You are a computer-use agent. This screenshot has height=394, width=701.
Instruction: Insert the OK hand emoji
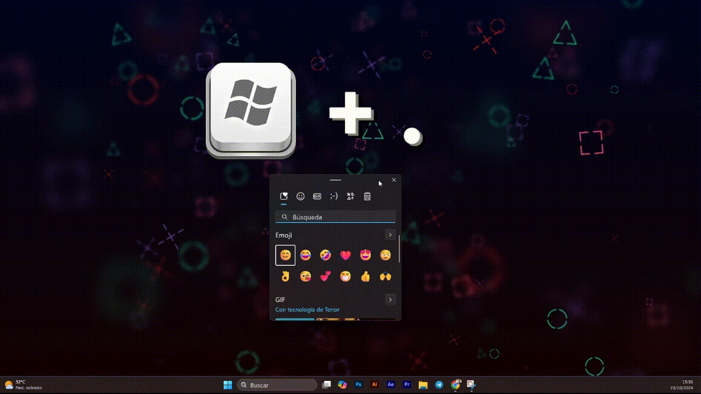click(x=285, y=277)
